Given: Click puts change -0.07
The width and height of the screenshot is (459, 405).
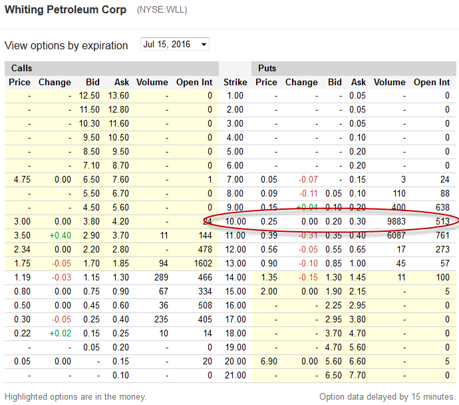Looking at the screenshot, I should click(x=308, y=179).
